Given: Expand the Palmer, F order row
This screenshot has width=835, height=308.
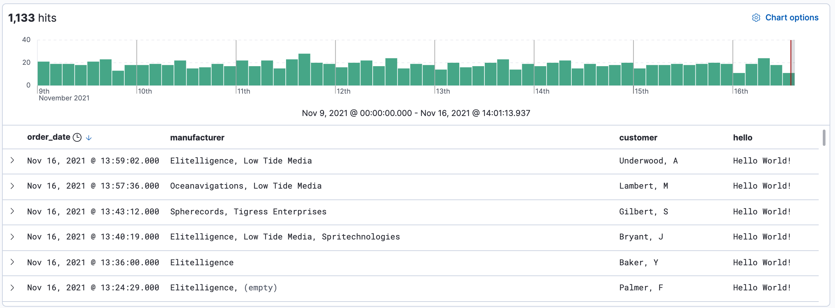Looking at the screenshot, I should pyautogui.click(x=12, y=288).
